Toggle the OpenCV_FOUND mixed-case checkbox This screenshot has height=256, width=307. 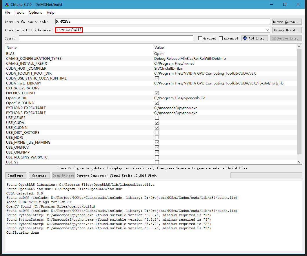(x=157, y=103)
